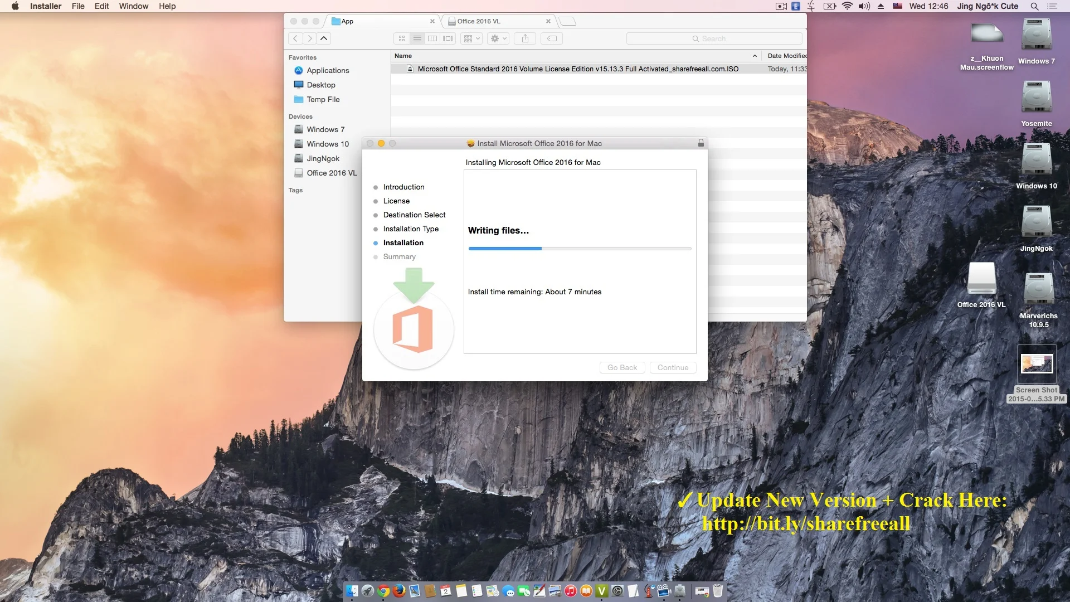Click the Go Back button in installer
The width and height of the screenshot is (1070, 602).
[622, 367]
